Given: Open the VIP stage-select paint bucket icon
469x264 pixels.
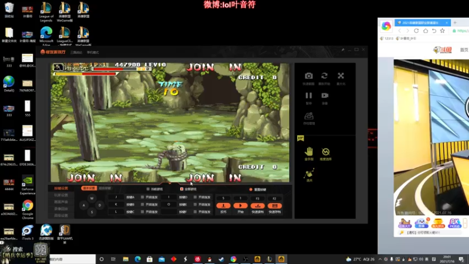Looking at the screenshot, I should click(310, 172).
